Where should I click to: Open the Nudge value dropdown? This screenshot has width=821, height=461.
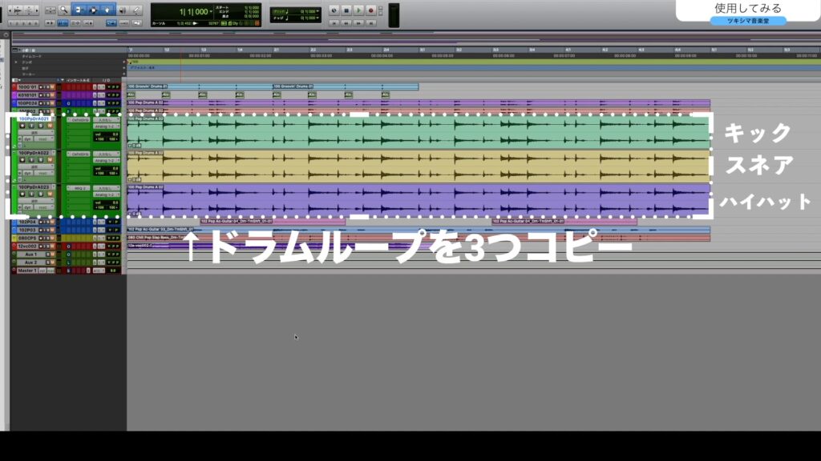click(x=317, y=18)
